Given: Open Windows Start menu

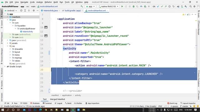Looking at the screenshot, I should [2, 110].
